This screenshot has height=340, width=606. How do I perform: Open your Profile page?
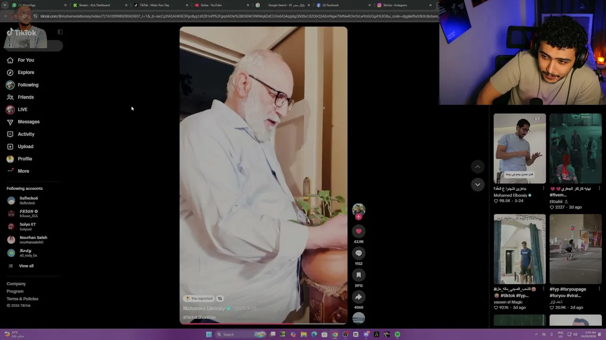(19, 159)
